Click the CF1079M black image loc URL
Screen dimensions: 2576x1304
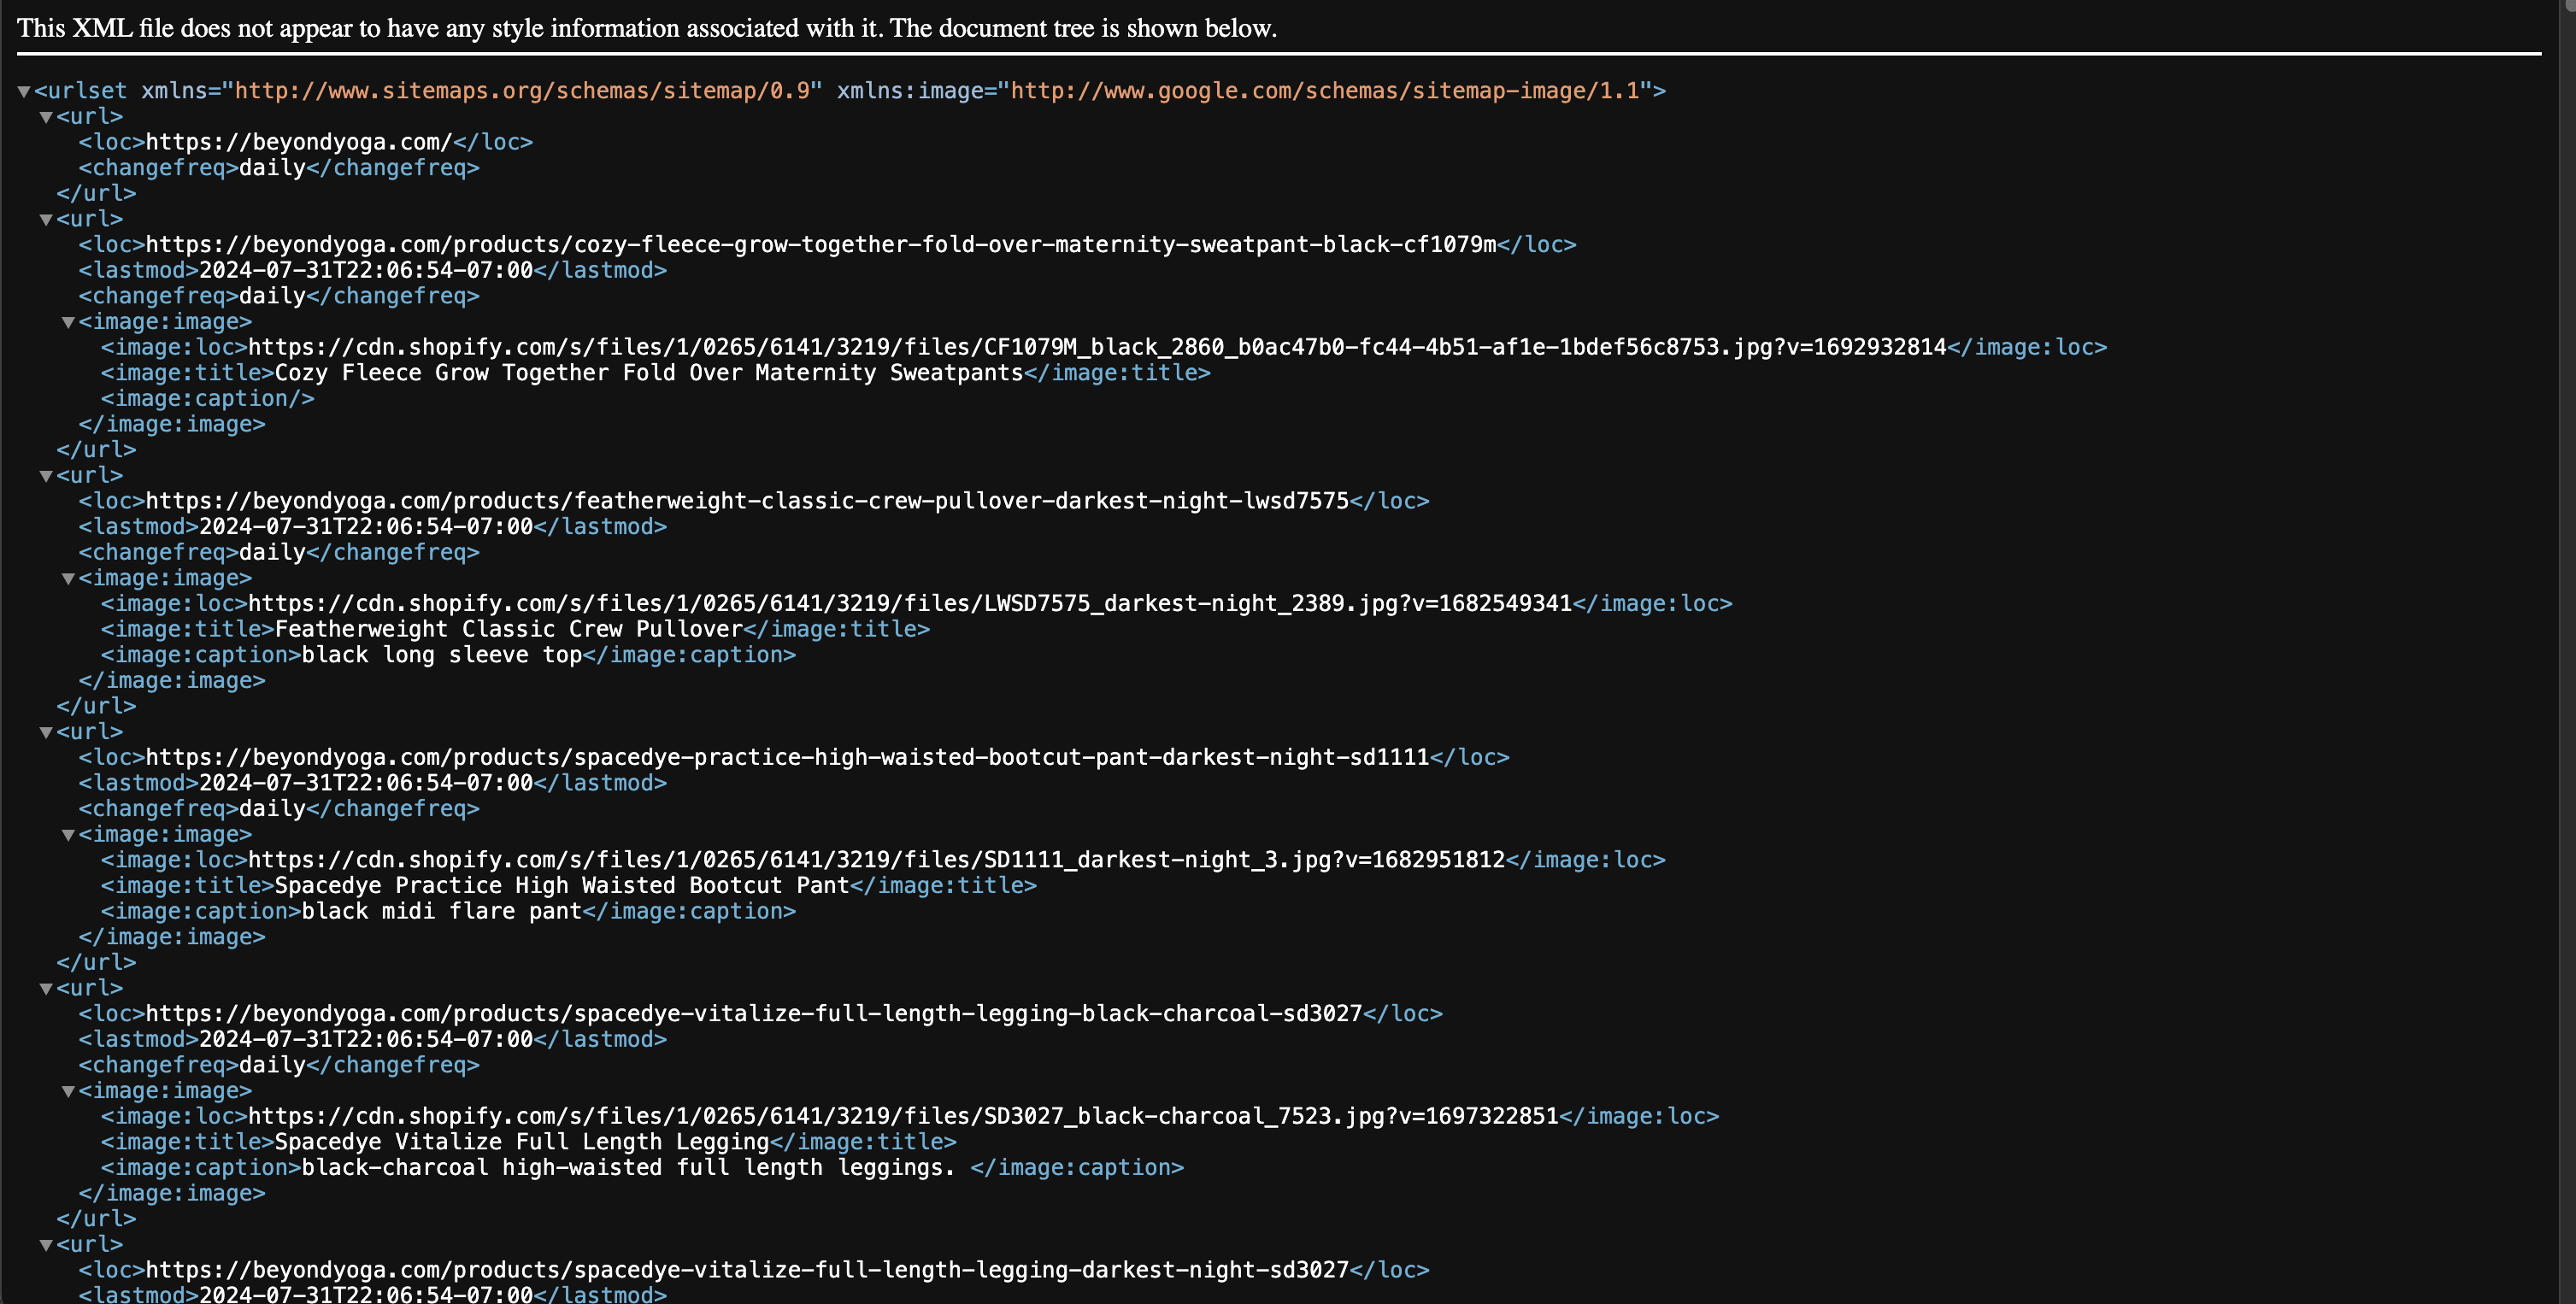(x=1096, y=347)
